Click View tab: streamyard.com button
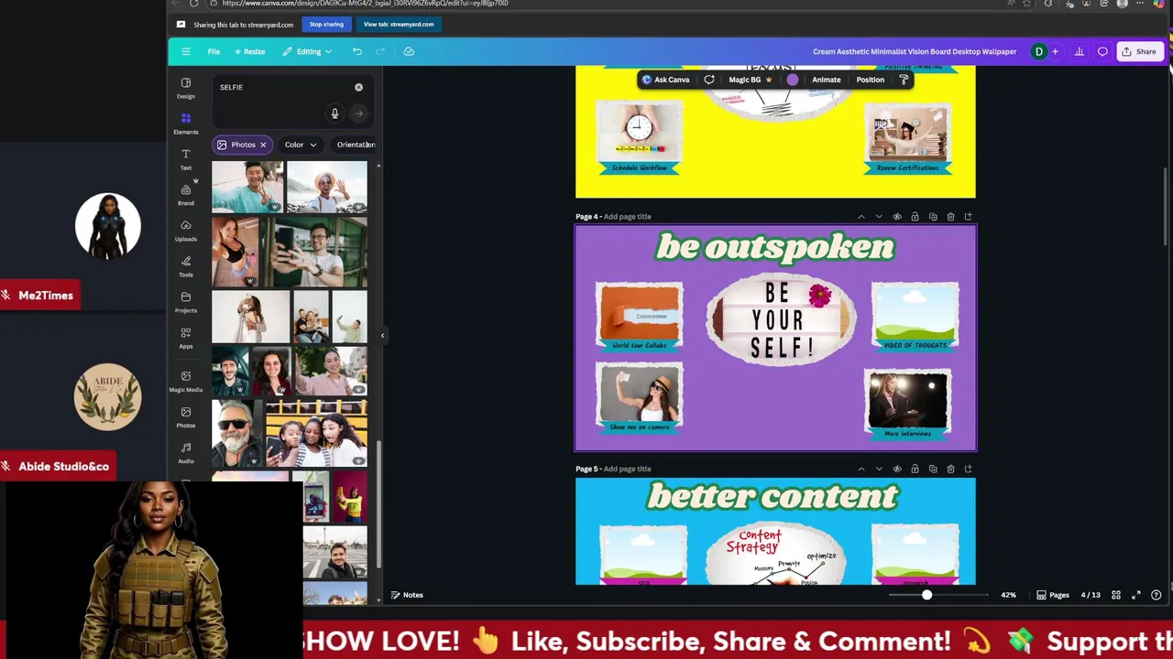 399,25
